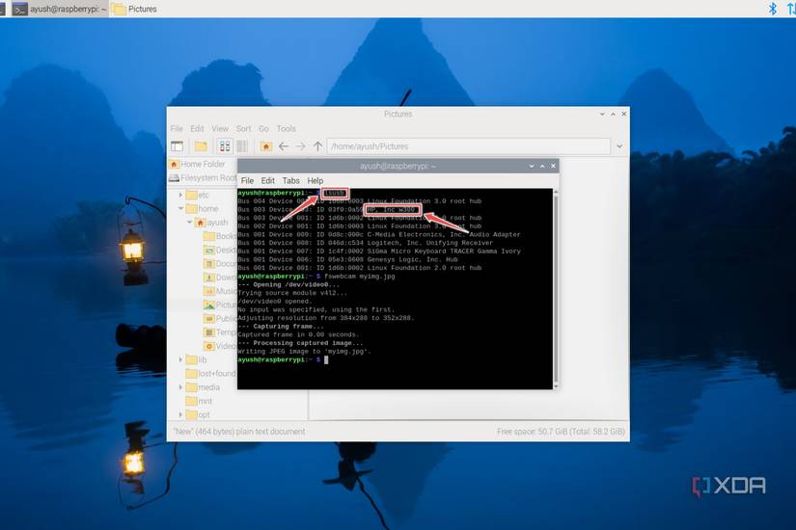
Task: Click 'Free space: 50.7 GiB' status text
Action: tap(561, 432)
